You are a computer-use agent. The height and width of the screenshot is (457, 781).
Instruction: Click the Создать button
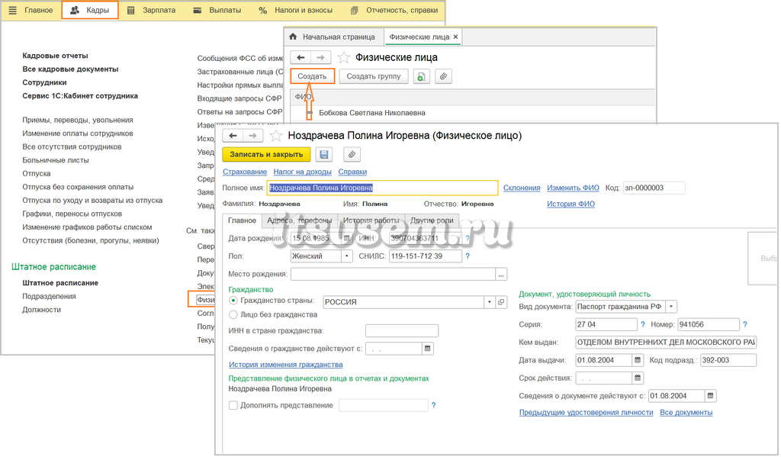pyautogui.click(x=312, y=76)
